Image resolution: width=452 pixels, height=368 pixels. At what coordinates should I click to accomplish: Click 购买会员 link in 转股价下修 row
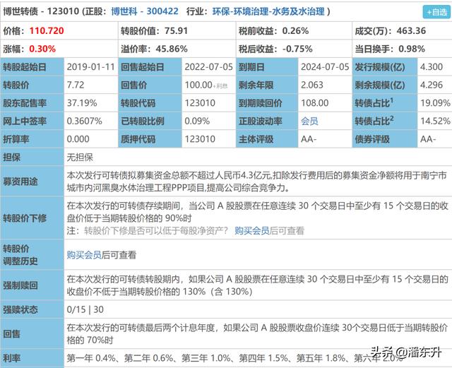(x=252, y=231)
